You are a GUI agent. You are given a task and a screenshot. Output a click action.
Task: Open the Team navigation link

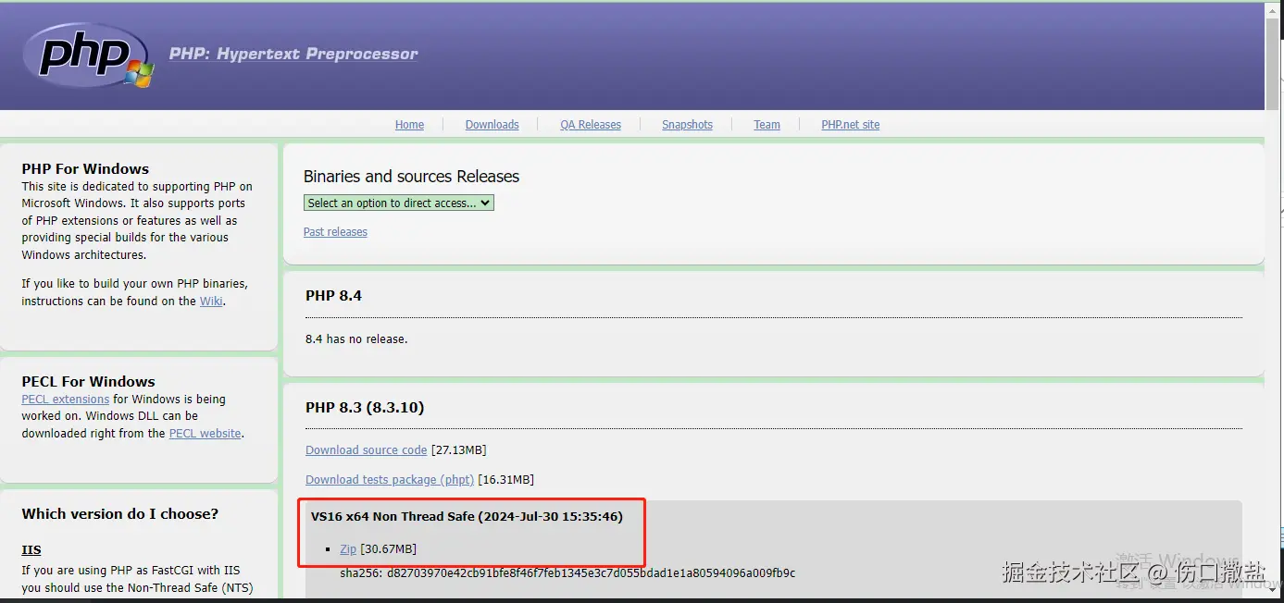pyautogui.click(x=767, y=125)
